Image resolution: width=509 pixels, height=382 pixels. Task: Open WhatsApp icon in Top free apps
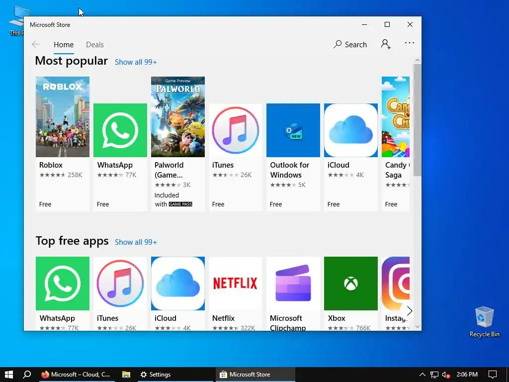[x=62, y=284]
